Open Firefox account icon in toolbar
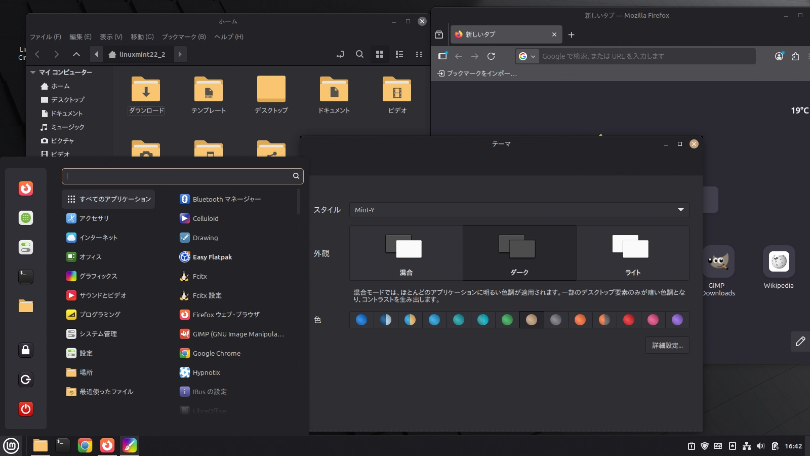810x456 pixels. pyautogui.click(x=779, y=56)
